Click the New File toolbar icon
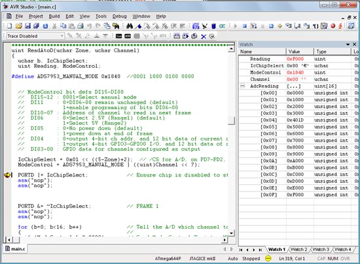 tap(9, 26)
